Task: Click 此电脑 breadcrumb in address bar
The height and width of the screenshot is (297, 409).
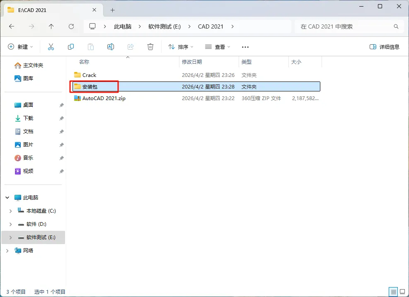Action: [123, 26]
